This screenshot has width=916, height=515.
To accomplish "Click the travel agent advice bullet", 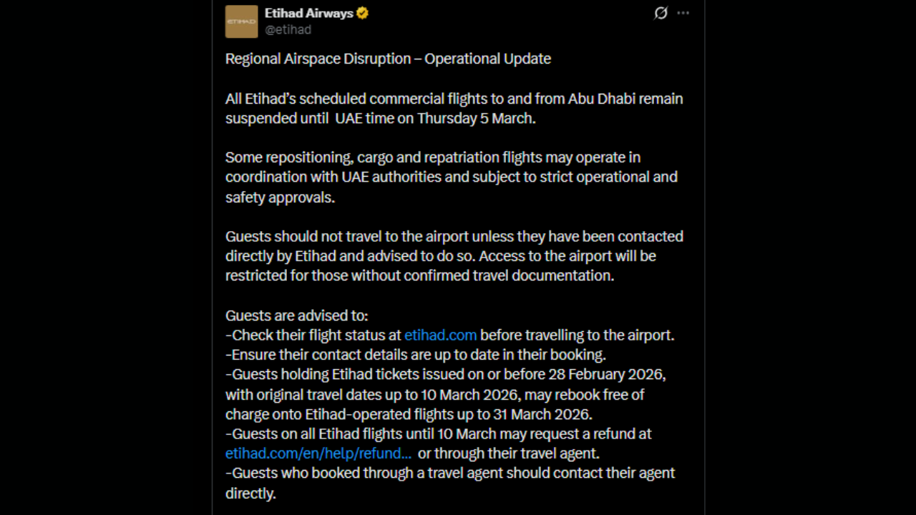I will click(x=449, y=483).
